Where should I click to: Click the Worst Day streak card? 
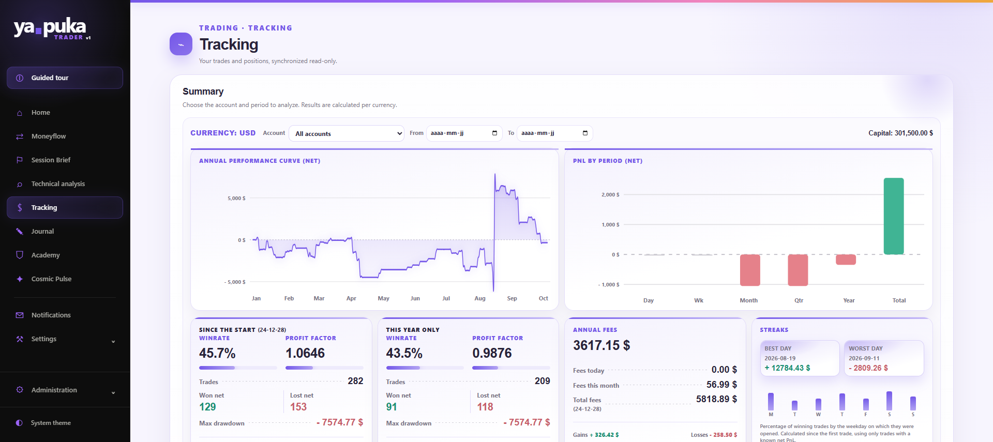pyautogui.click(x=884, y=358)
